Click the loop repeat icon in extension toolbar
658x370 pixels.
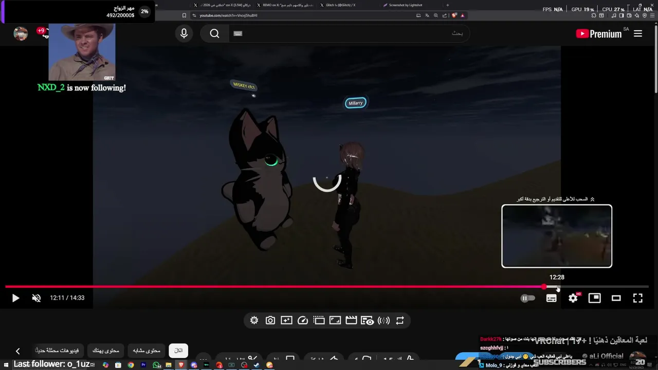coord(400,320)
